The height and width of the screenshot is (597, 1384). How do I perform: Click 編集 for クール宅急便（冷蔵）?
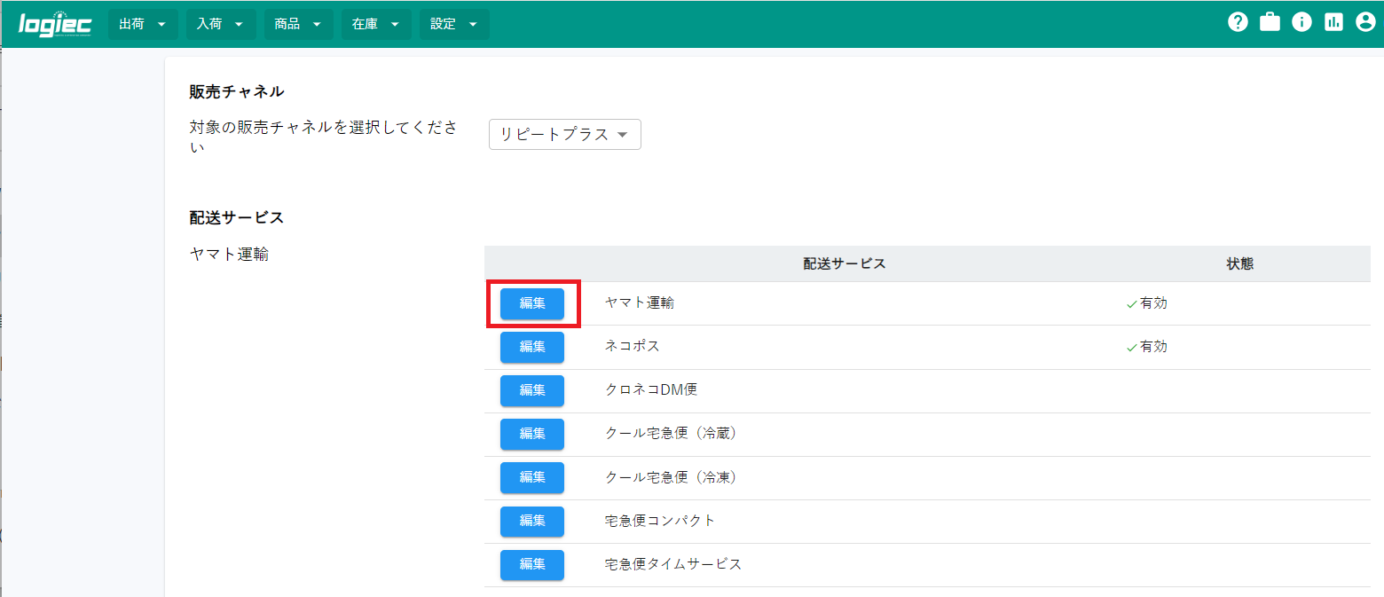tap(532, 434)
